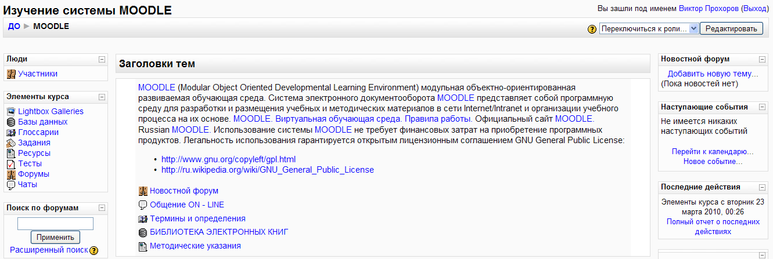Image resolution: width=773 pixels, height=259 pixels.
Task: Click the Изучение системы MOODLE title
Action: [x=88, y=10]
